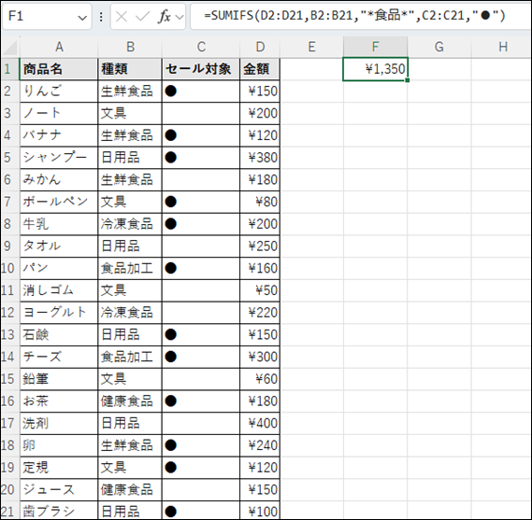Click the cell バナナ

click(59, 135)
